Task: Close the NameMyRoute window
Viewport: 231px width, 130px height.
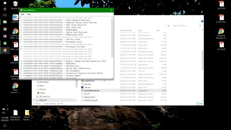Action: tap(112, 10)
